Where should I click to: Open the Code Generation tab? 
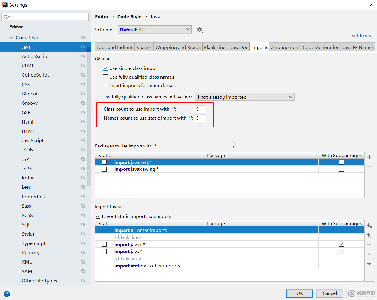[x=321, y=47]
